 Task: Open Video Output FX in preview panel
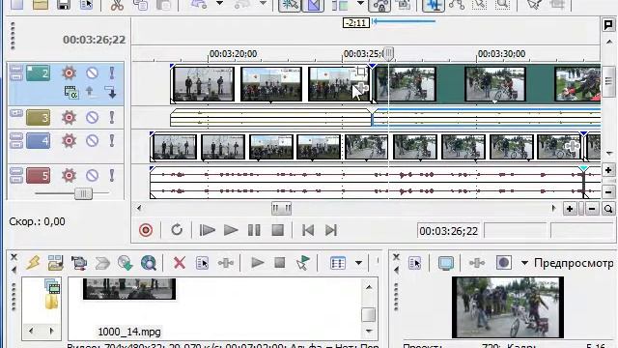(x=476, y=263)
